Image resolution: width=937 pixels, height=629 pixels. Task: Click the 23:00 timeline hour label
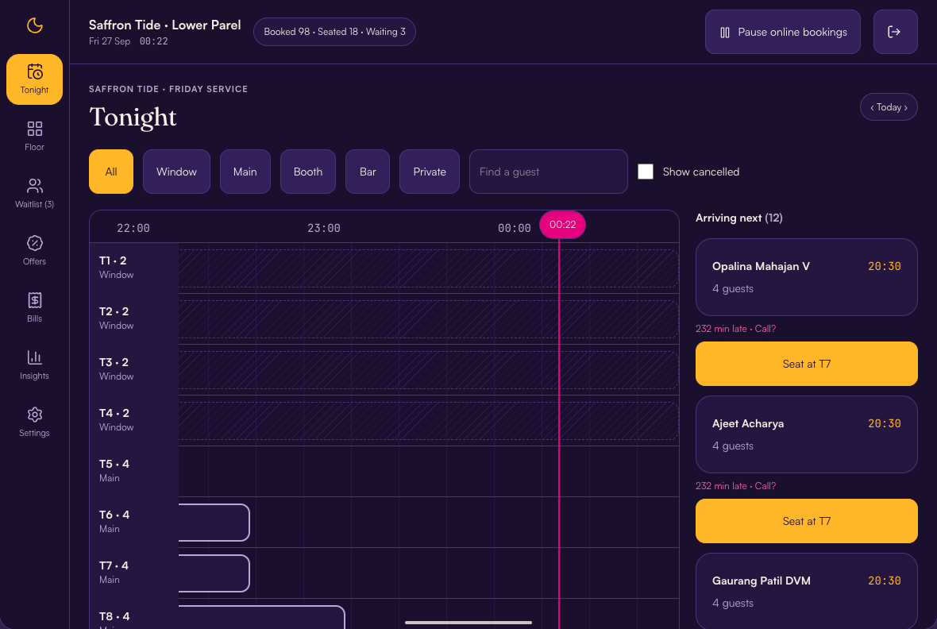pyautogui.click(x=324, y=228)
